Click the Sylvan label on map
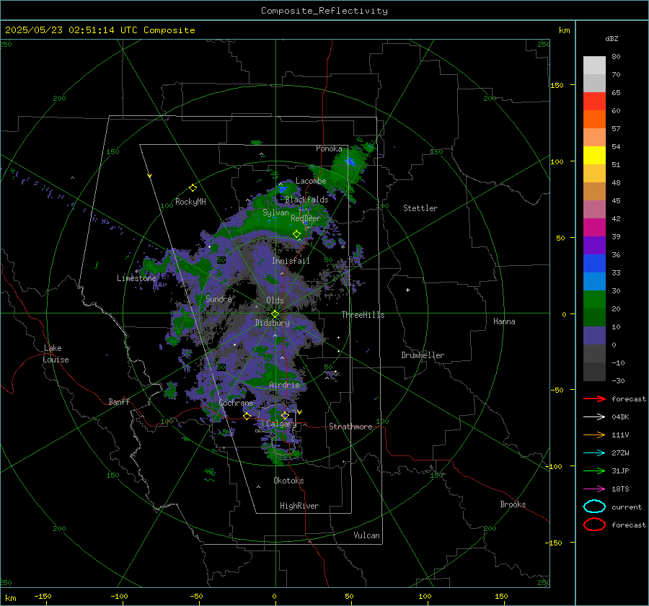649x606 pixels. [275, 213]
